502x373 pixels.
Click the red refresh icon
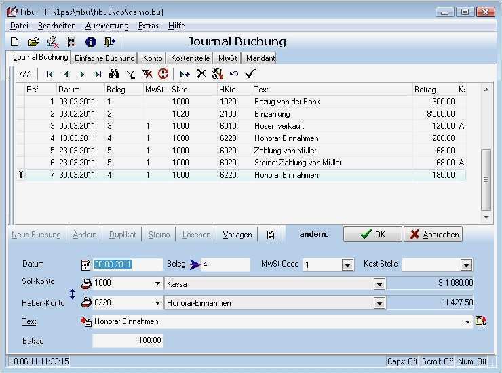click(163, 74)
